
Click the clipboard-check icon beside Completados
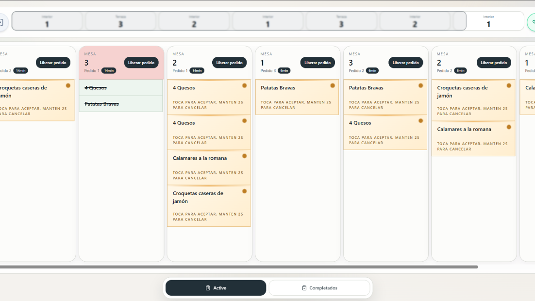coord(304,288)
